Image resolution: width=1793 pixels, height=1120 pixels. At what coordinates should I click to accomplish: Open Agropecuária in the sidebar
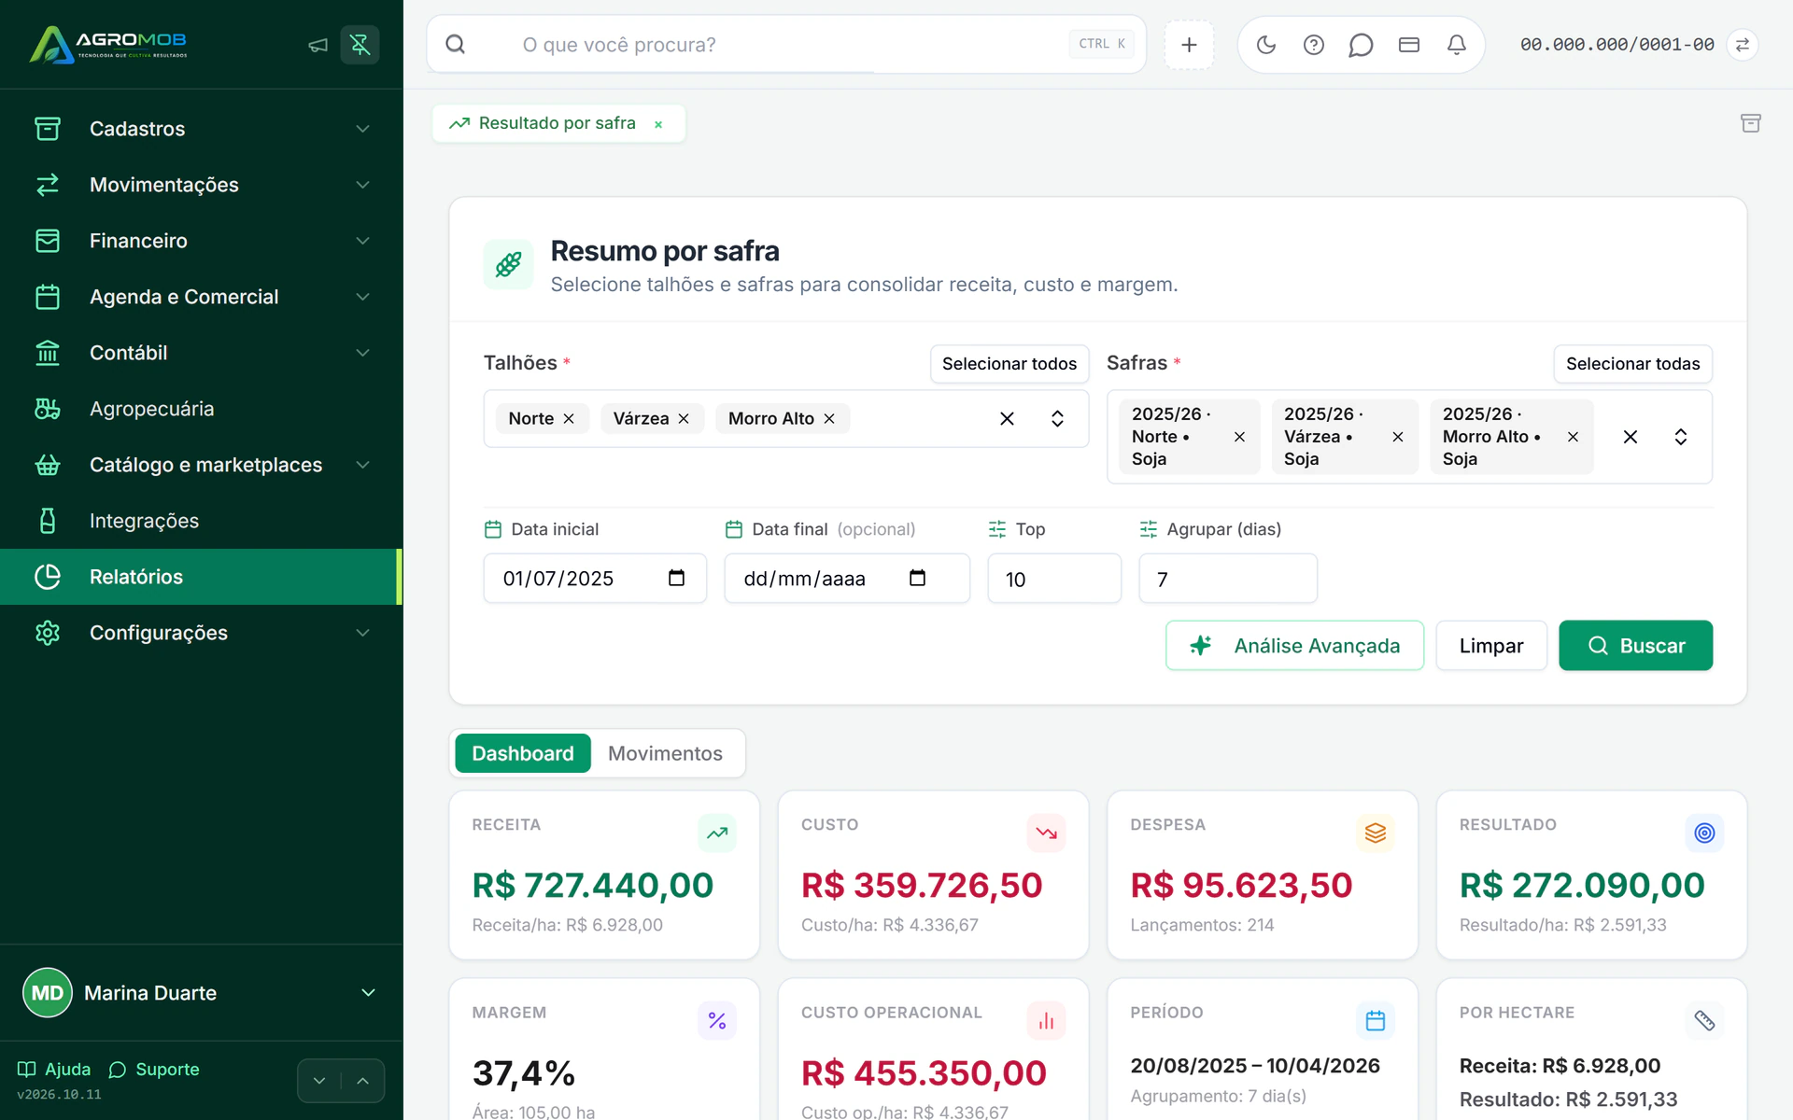[x=202, y=409]
